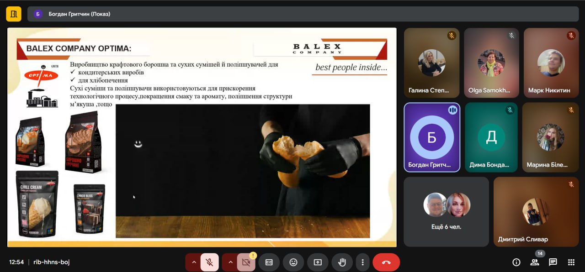The width and height of the screenshot is (585, 272).
Task: Click the Optima logo on the slide
Action: (41, 75)
